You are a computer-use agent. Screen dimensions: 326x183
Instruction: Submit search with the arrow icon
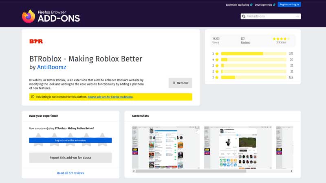pos(297,16)
